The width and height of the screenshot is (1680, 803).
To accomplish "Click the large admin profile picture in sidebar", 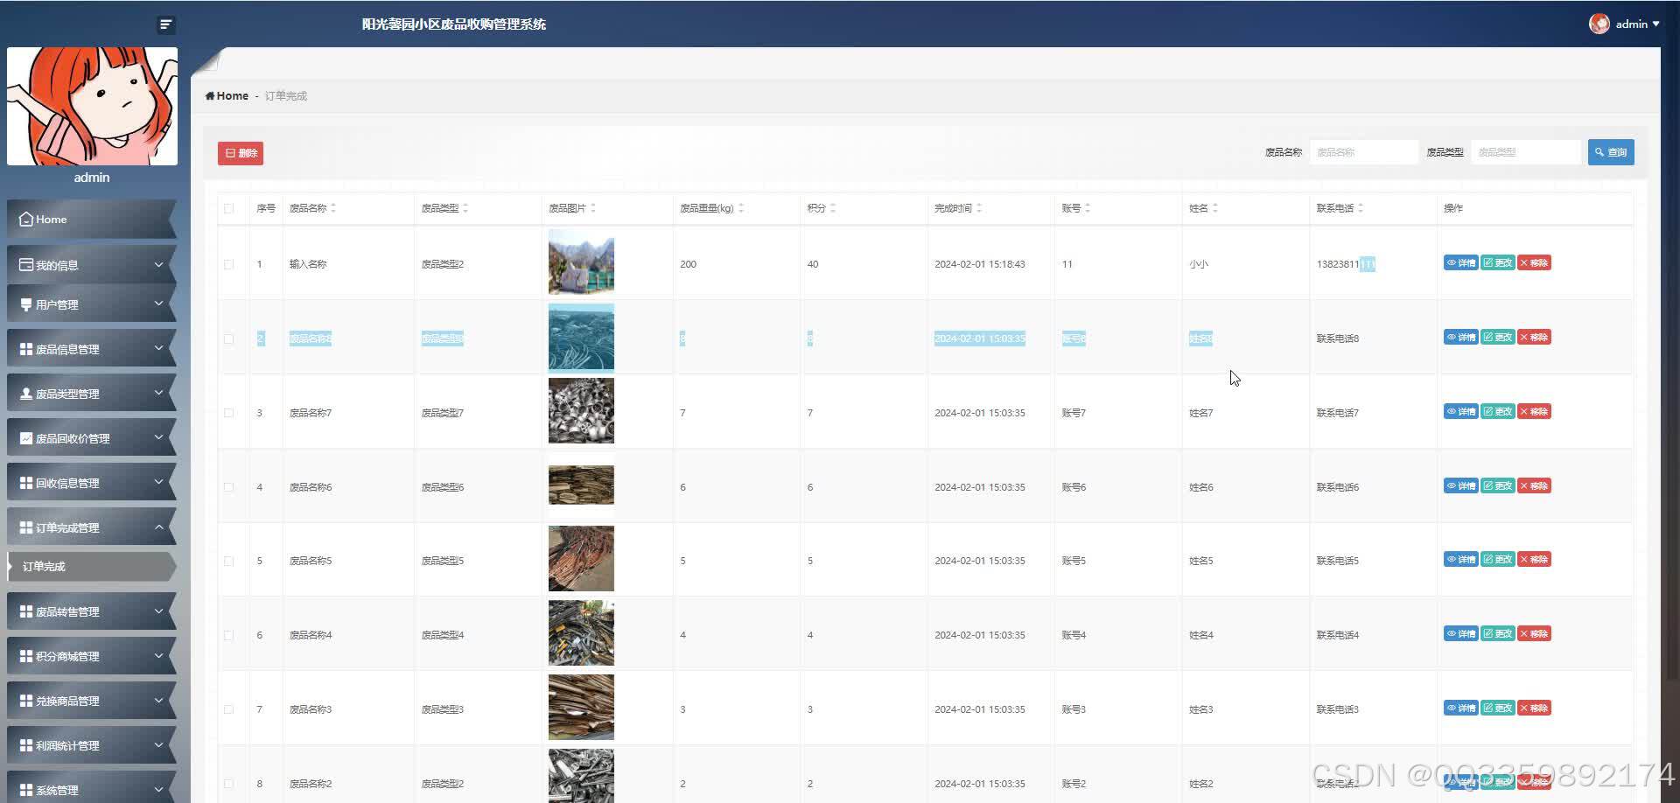I will point(92,106).
